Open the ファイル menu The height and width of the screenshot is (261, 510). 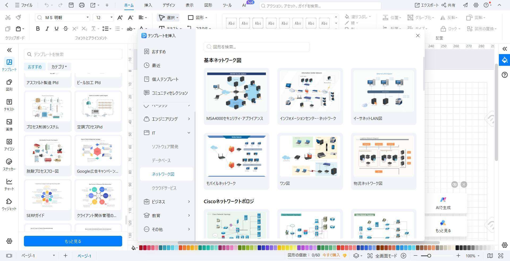[24, 5]
